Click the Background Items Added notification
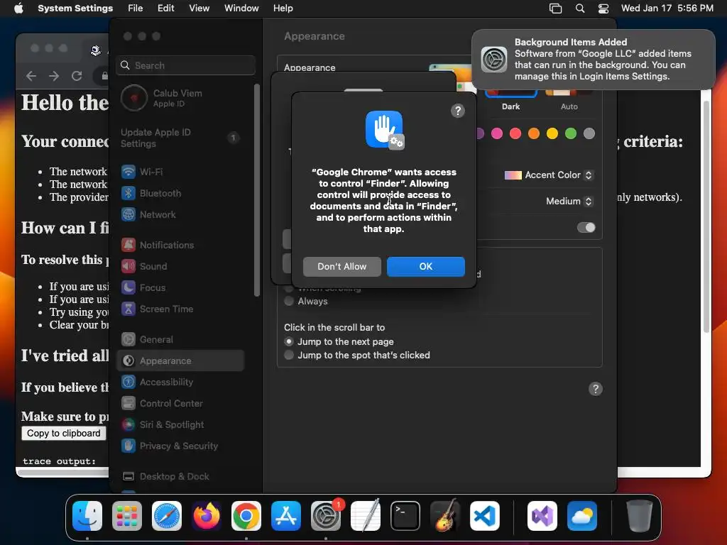 pyautogui.click(x=593, y=60)
